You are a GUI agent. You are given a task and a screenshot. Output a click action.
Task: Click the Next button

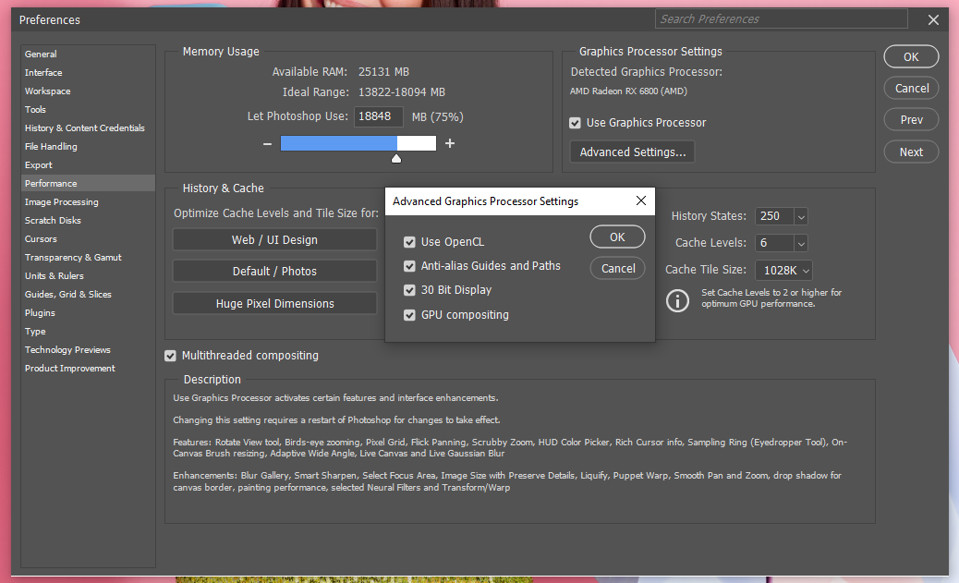pos(911,152)
